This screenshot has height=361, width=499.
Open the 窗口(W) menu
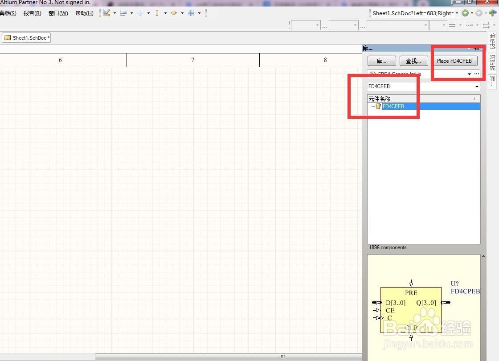tap(58, 13)
